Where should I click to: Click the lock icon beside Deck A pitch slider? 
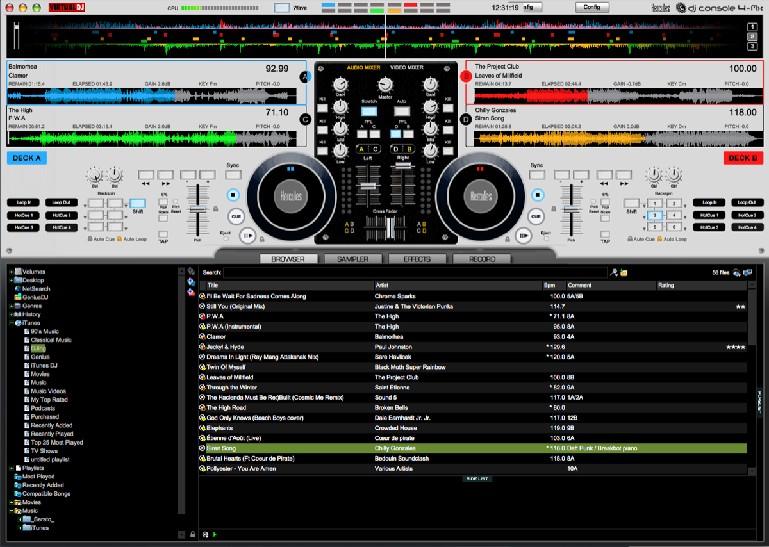tap(215, 208)
